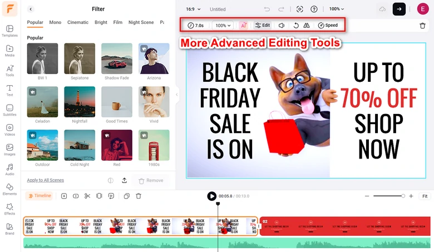434x252 pixels.
Task: Click the Untitled project name field
Action: point(218,9)
